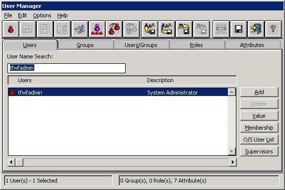Open the File menu
This screenshot has height=190, width=285.
pos(8,15)
